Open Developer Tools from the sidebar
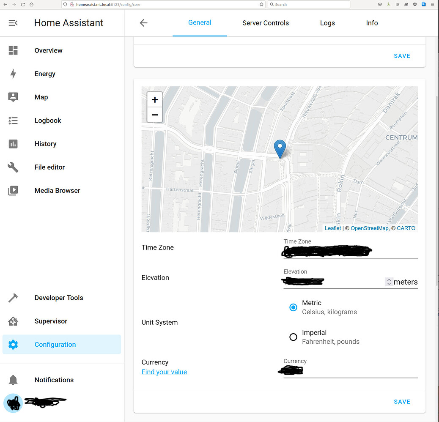This screenshot has width=439, height=422. [x=13, y=298]
